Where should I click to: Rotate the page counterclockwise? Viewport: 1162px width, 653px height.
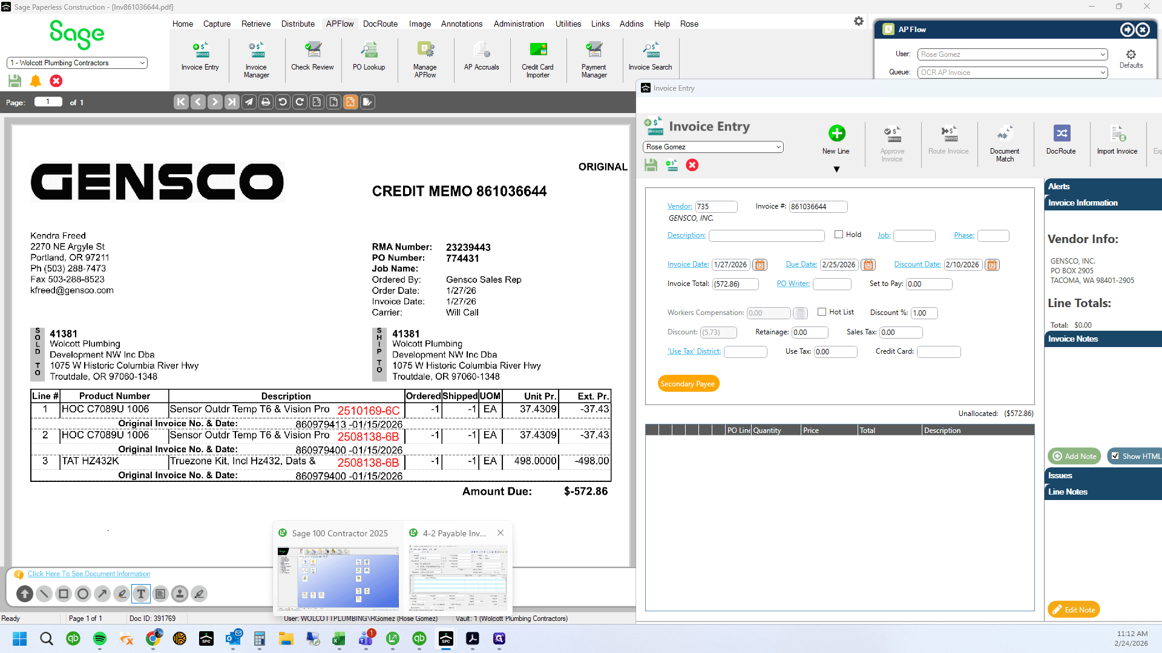pos(283,102)
